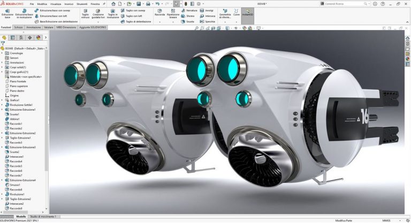411x223 pixels.
Task: Expand the Corpi solidi(1) folder
Action: point(2,67)
